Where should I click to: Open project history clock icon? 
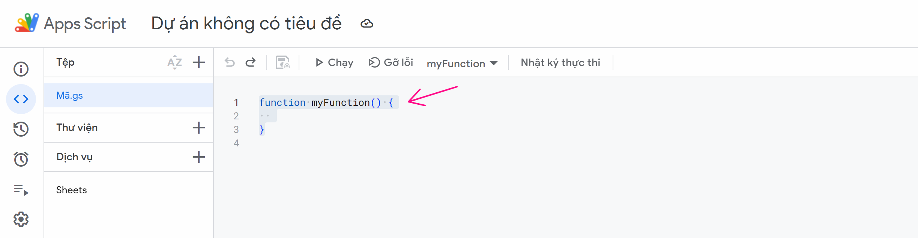point(21,129)
